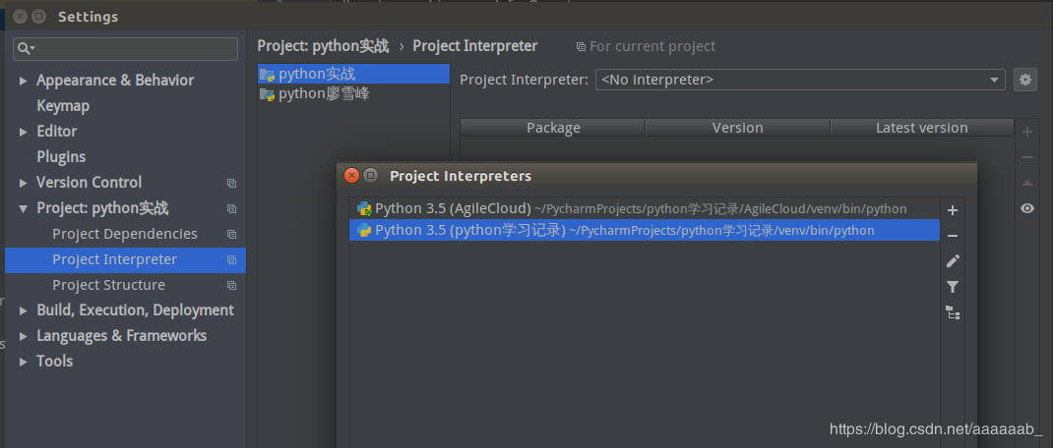The height and width of the screenshot is (448, 1053).
Task: Select Project Dependencies in settings tree
Action: pyautogui.click(x=125, y=234)
